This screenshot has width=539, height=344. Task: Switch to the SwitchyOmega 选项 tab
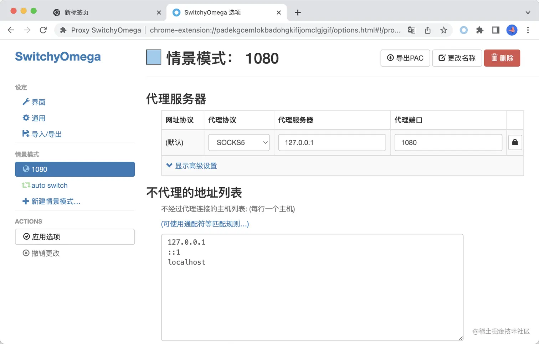[x=226, y=12]
